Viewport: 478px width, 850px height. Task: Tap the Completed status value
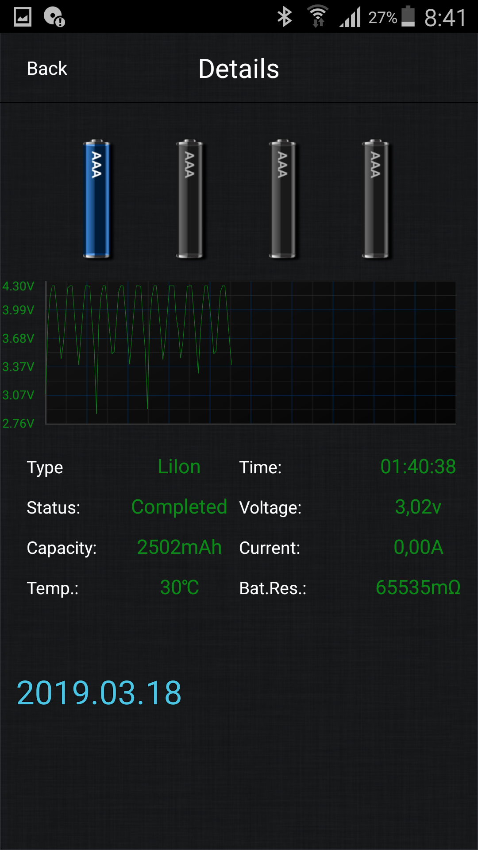179,507
